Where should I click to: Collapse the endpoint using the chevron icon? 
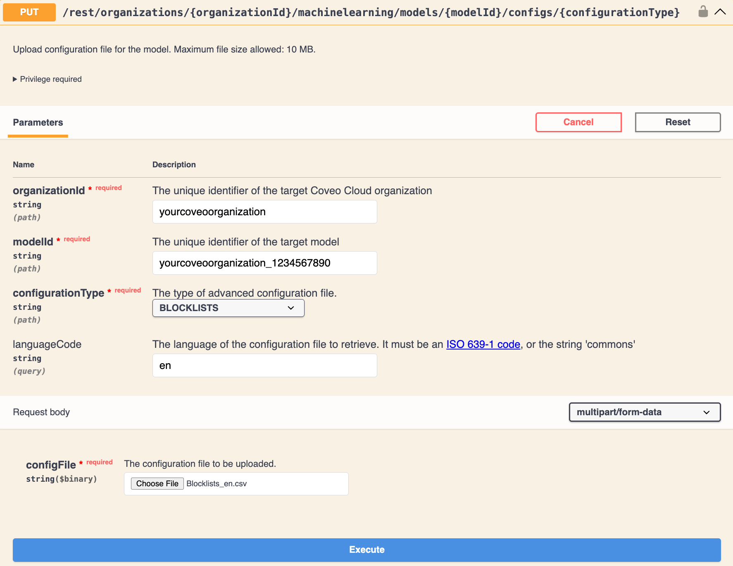(x=721, y=12)
